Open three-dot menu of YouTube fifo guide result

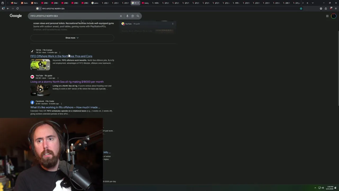[x=58, y=78]
